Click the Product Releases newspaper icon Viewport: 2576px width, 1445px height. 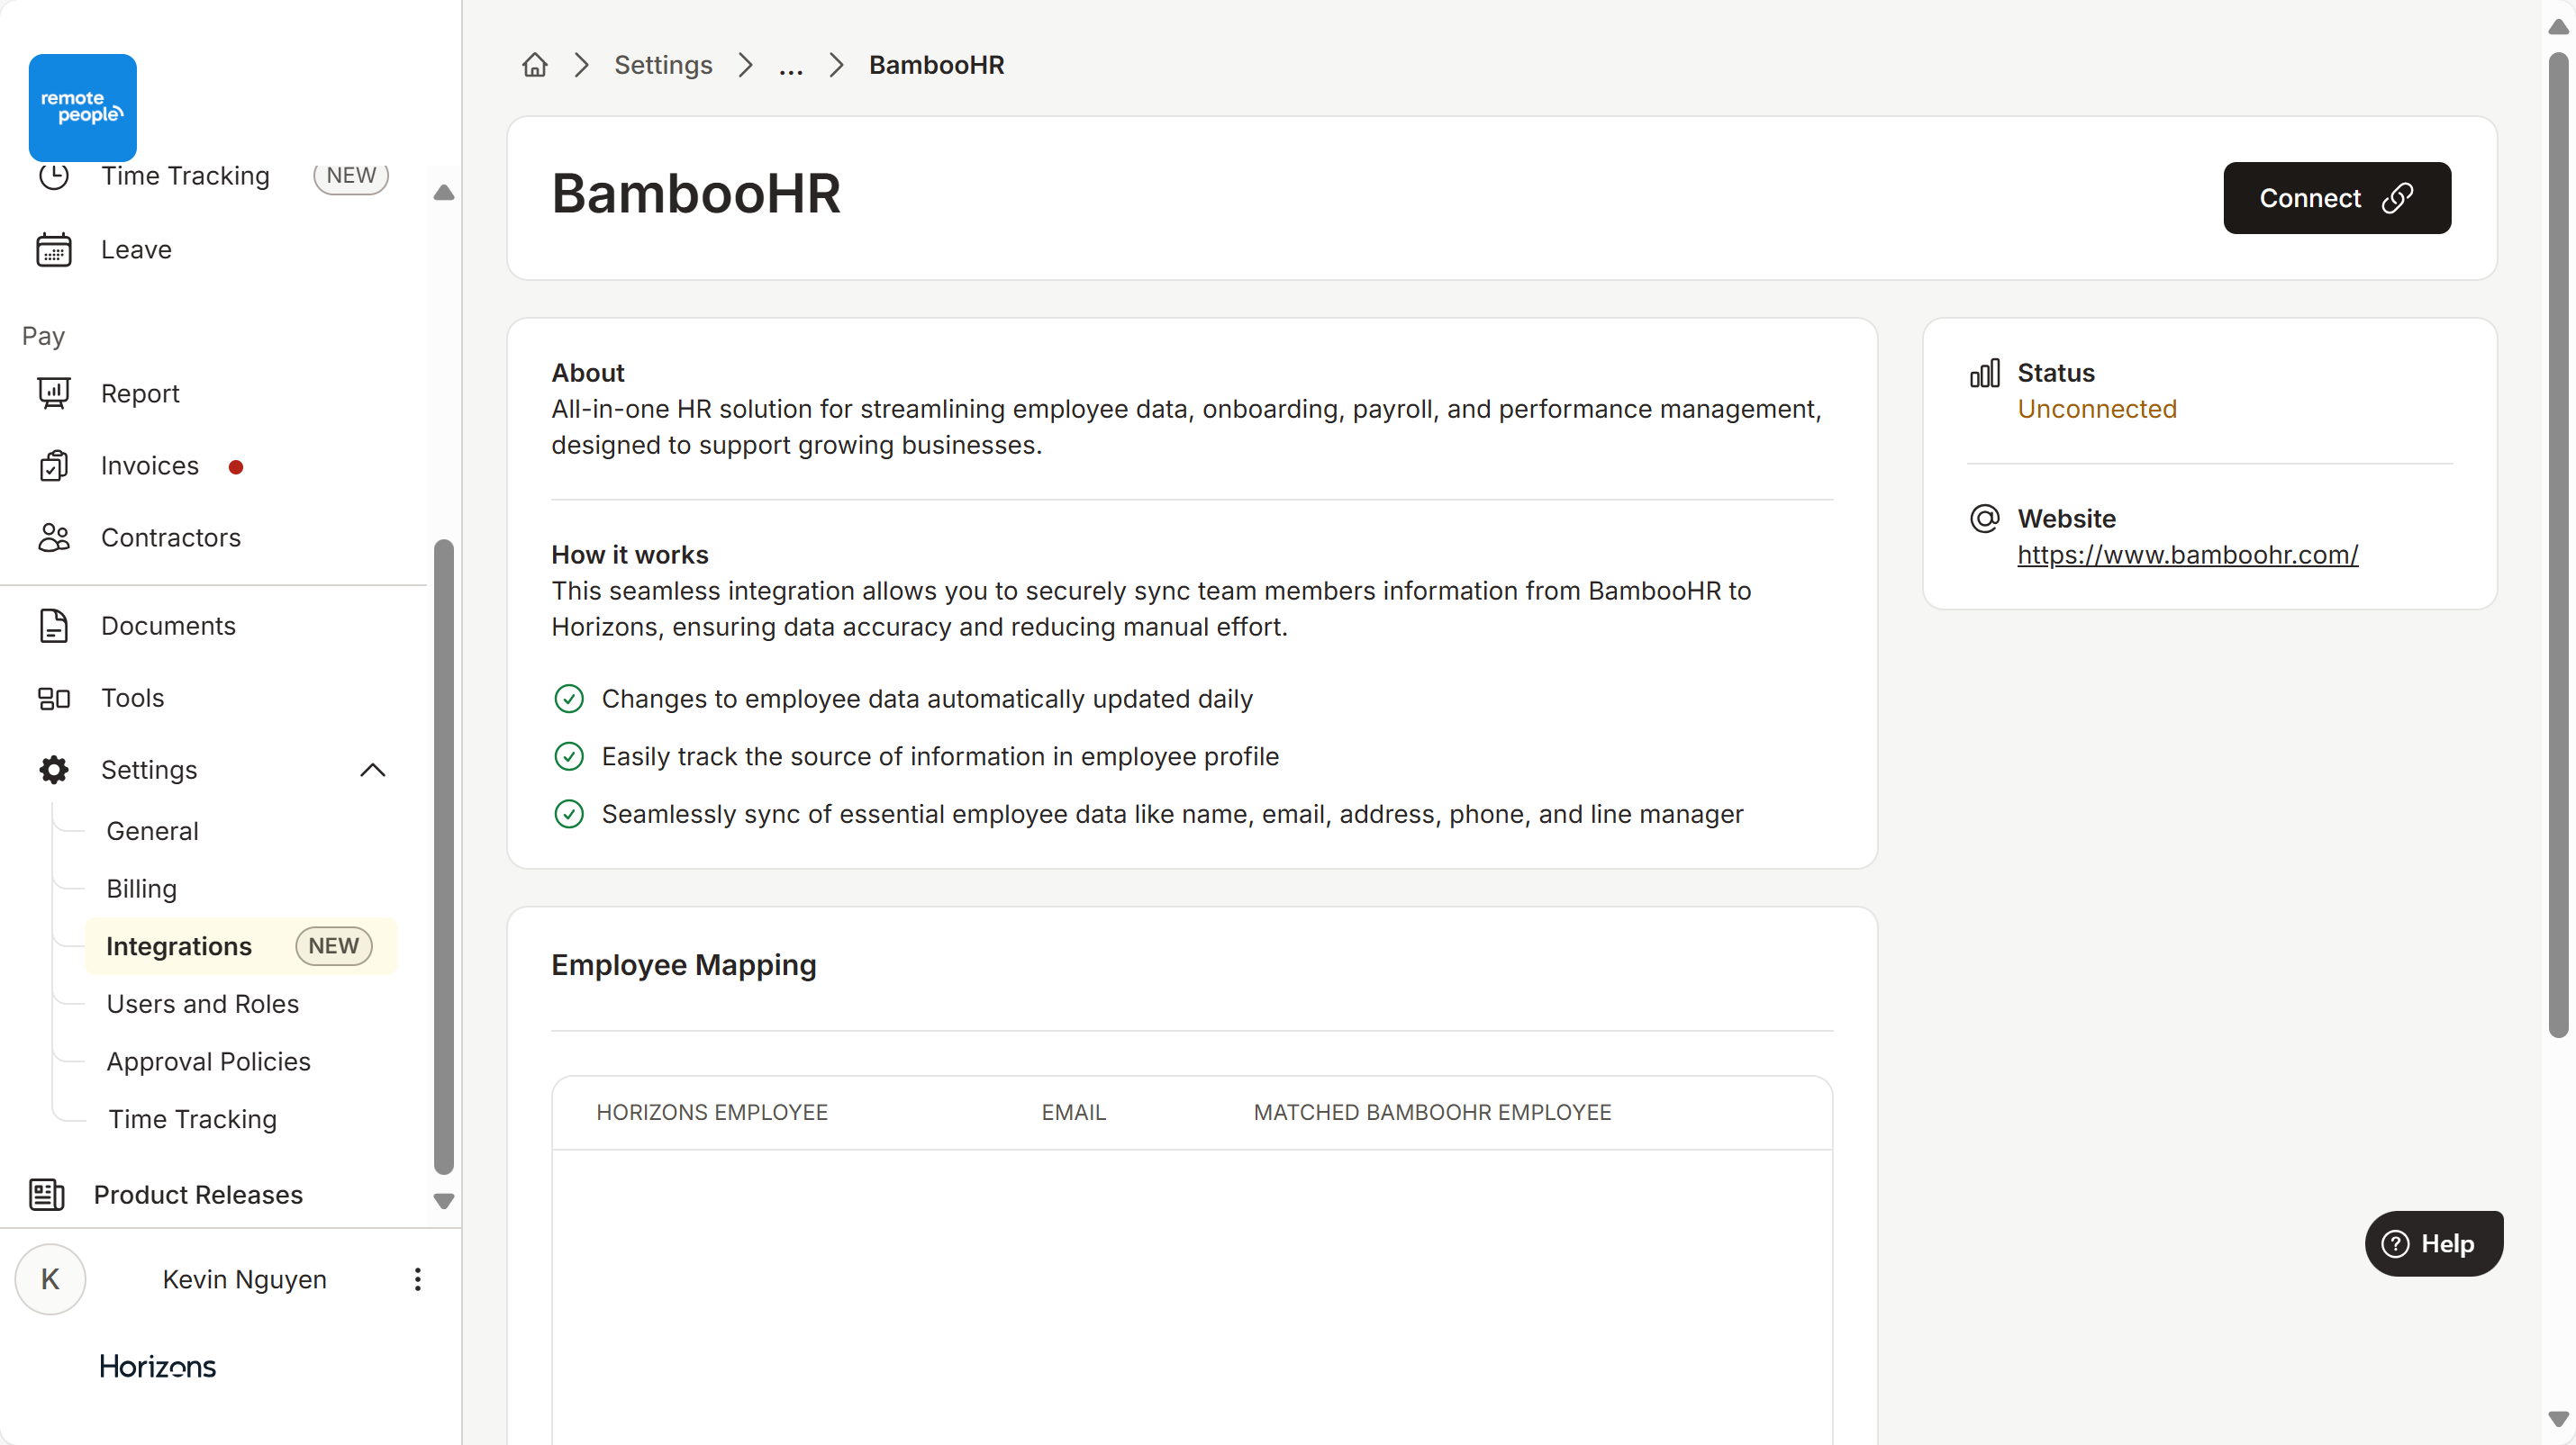pyautogui.click(x=47, y=1194)
